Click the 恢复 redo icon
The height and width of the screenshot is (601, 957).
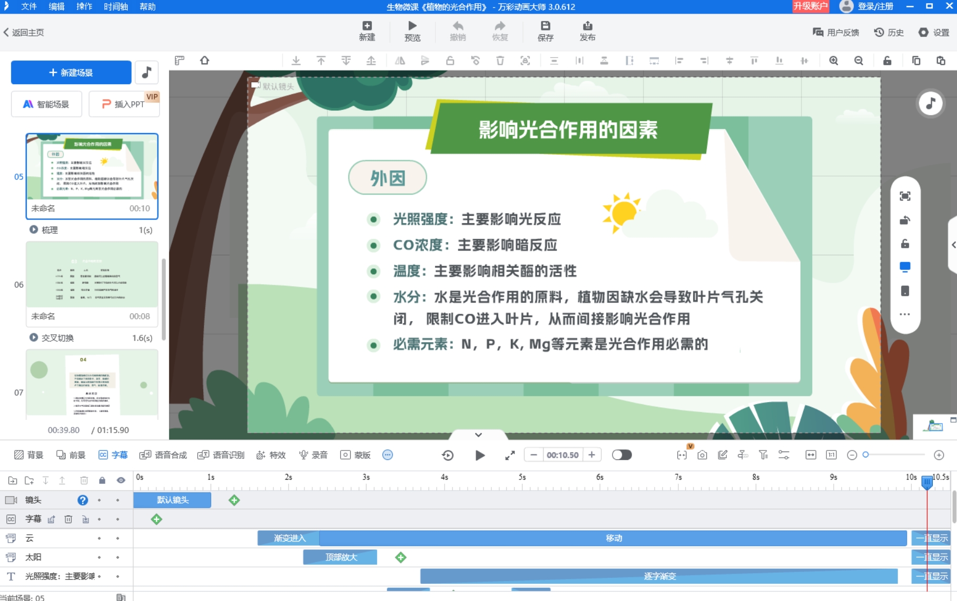tap(500, 31)
